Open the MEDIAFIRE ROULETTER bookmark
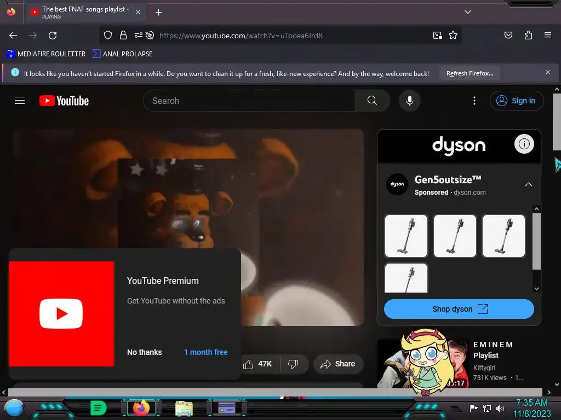The width and height of the screenshot is (561, 420). click(46, 54)
